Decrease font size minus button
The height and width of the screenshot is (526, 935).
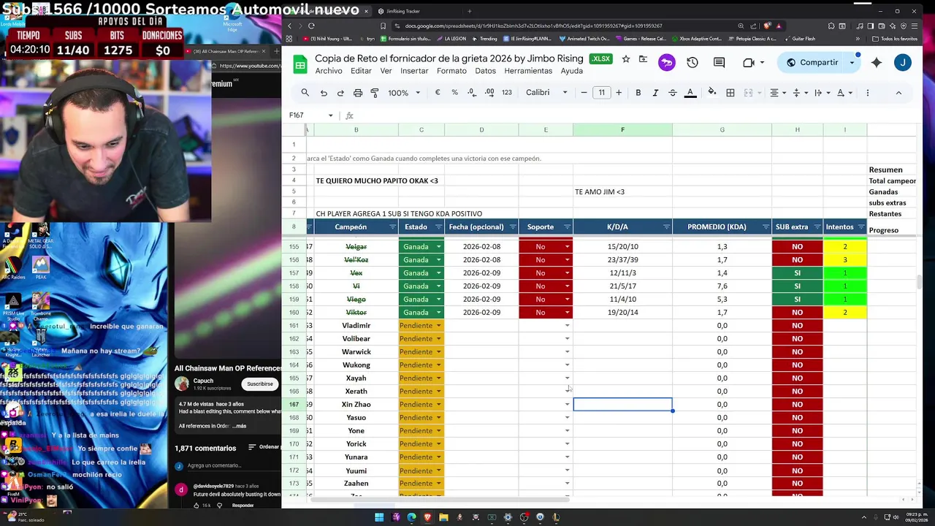584,93
